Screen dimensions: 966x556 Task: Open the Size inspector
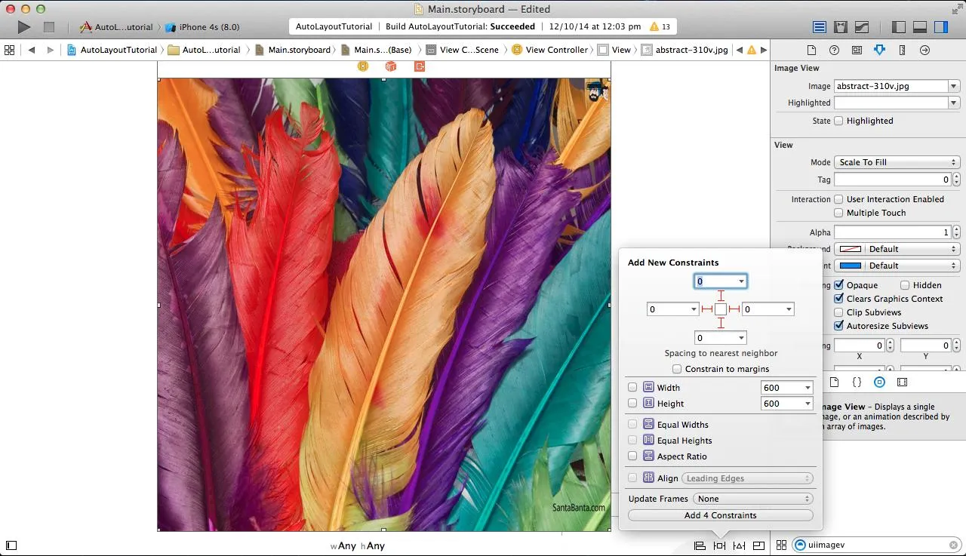(902, 50)
